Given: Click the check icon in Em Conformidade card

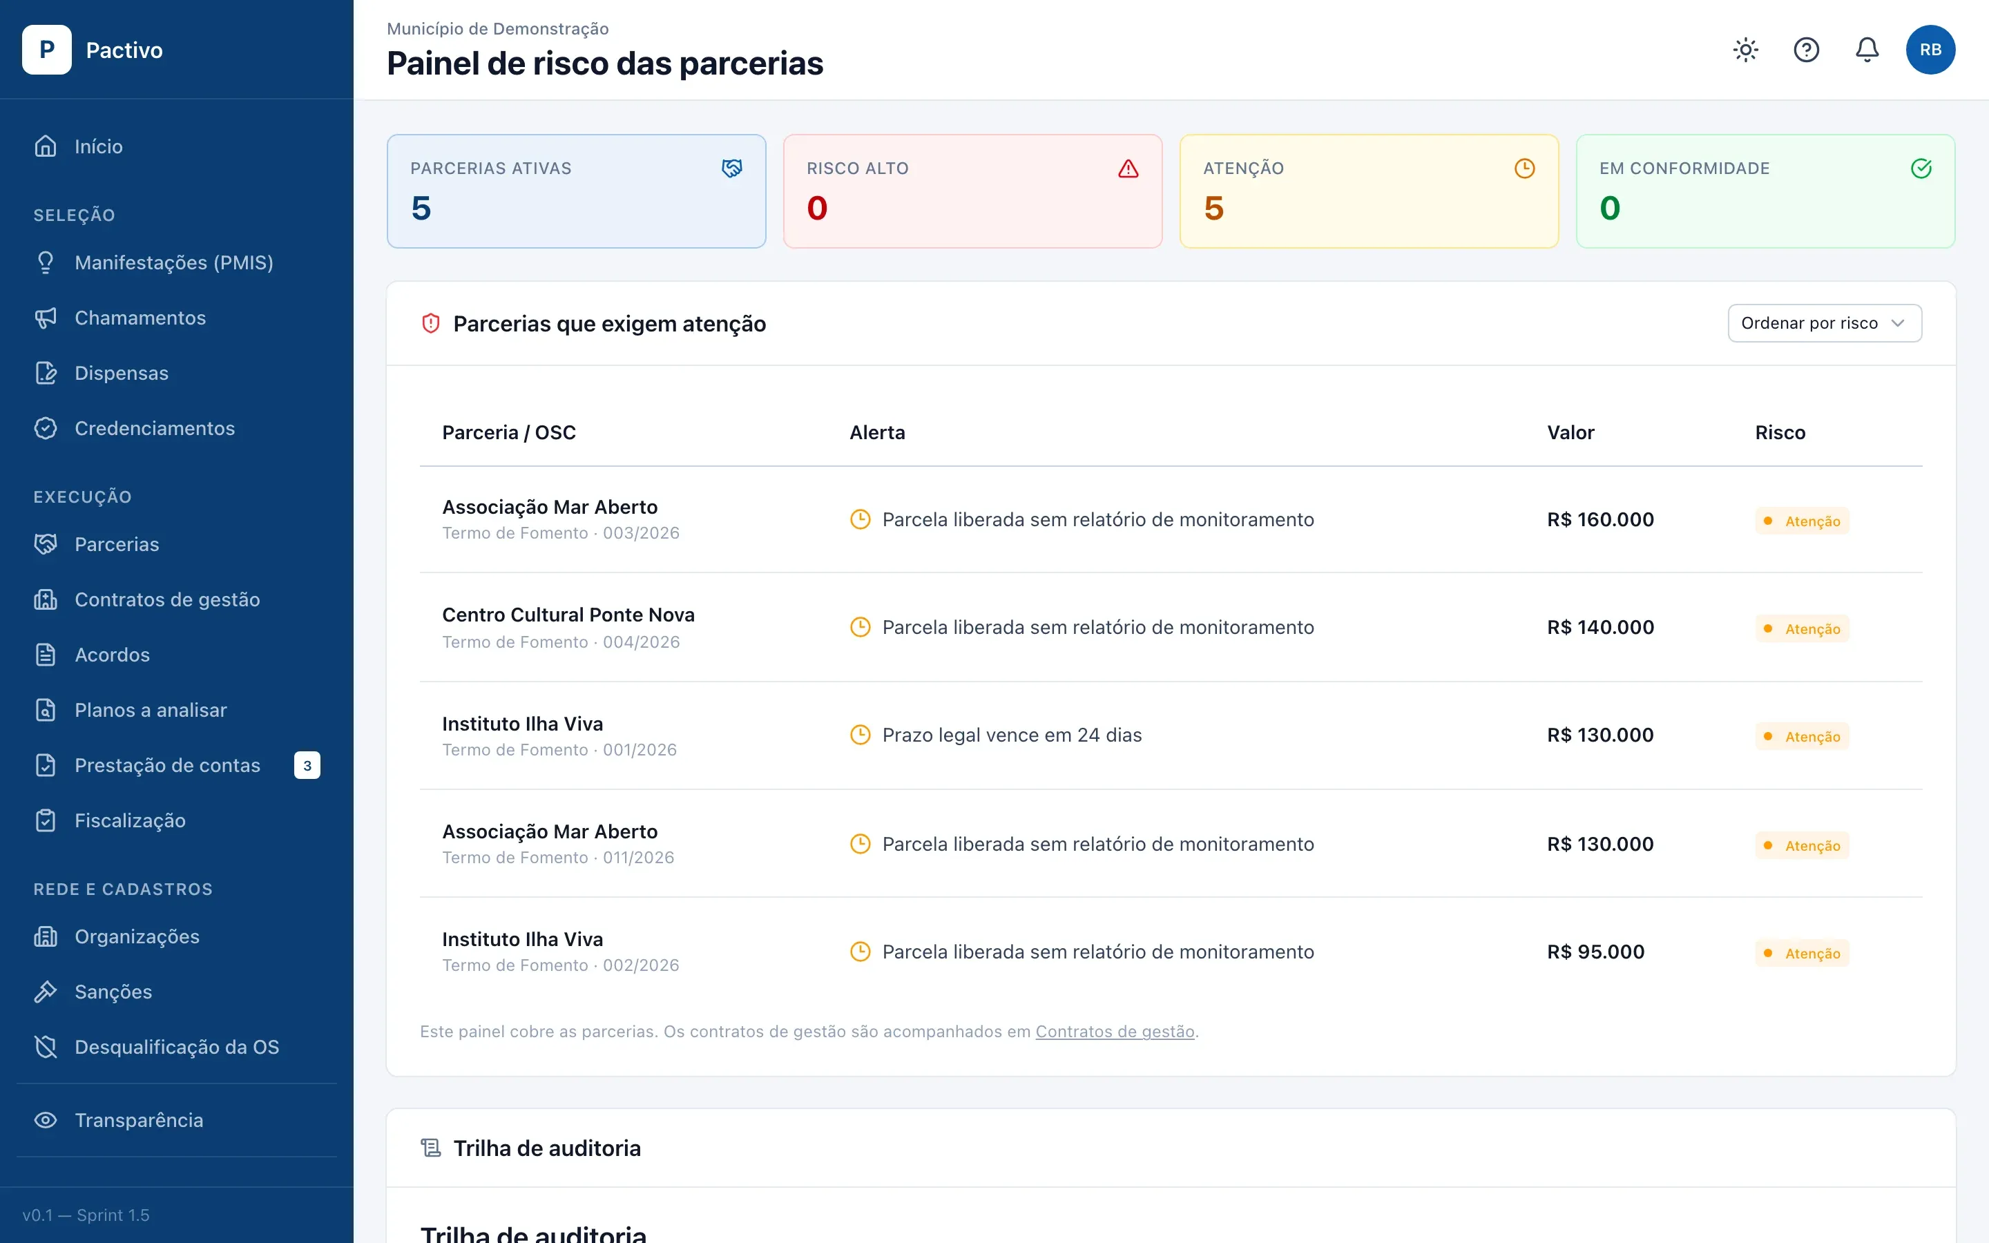Looking at the screenshot, I should 1921,168.
